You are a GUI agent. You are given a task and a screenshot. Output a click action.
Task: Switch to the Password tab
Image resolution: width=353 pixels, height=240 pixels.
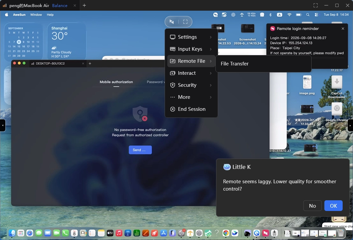pyautogui.click(x=155, y=82)
